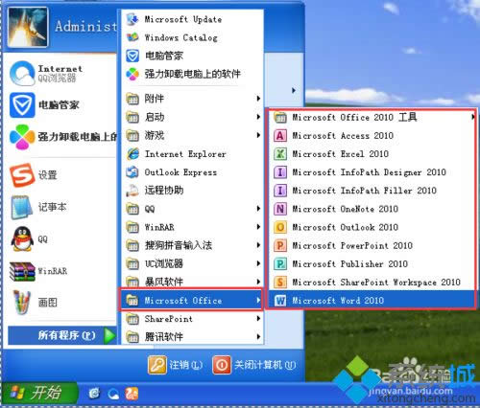Open Microsoft Update entry
The height and width of the screenshot is (408, 480).
(x=192, y=19)
